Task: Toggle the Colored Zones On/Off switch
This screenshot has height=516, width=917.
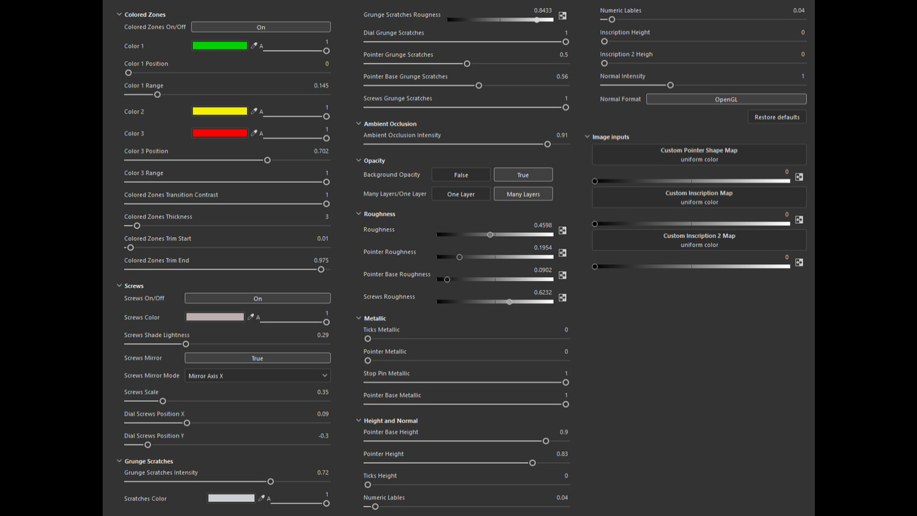Action: pyautogui.click(x=261, y=27)
